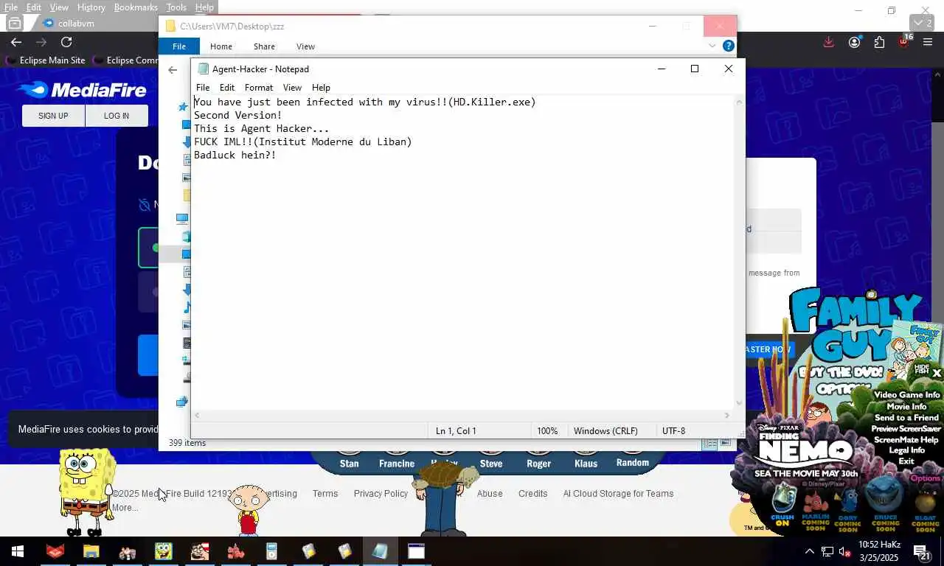Reload the browser page
The width and height of the screenshot is (944, 566).
[x=66, y=42]
